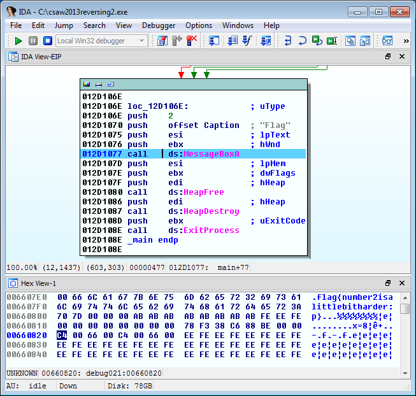Minimize the IDA window
Screen dimensions: 416x396
click(x=357, y=12)
